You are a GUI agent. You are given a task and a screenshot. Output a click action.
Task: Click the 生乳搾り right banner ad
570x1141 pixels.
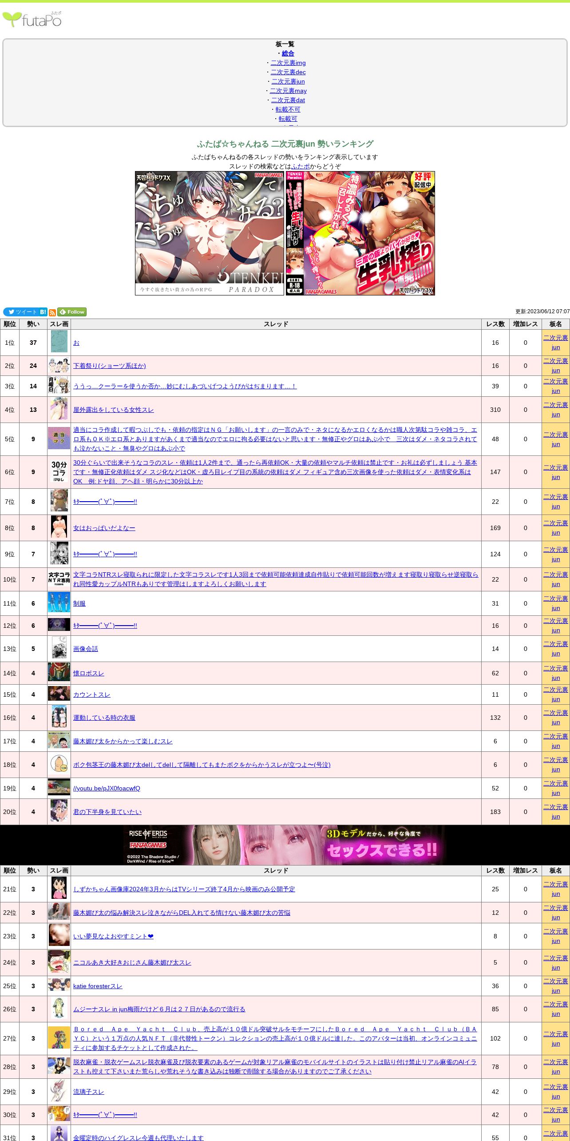tap(360, 233)
